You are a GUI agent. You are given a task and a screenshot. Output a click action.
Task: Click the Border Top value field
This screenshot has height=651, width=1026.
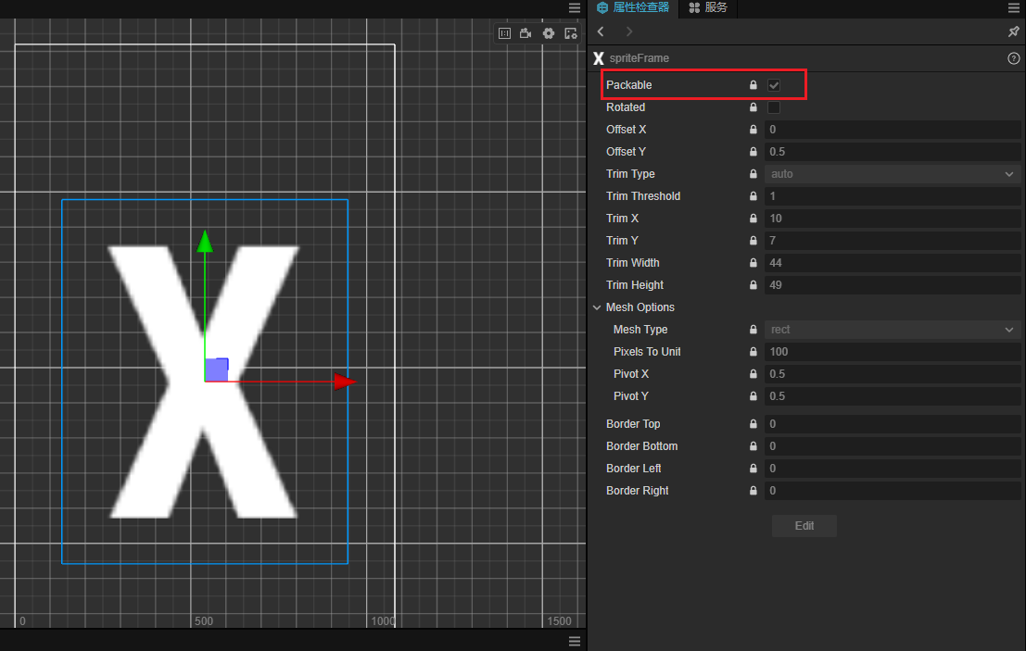893,423
